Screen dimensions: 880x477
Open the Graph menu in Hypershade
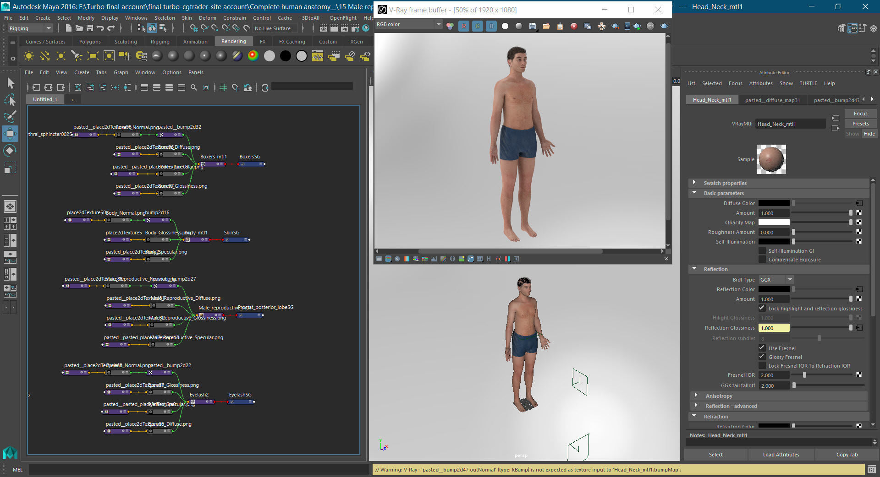coord(121,72)
